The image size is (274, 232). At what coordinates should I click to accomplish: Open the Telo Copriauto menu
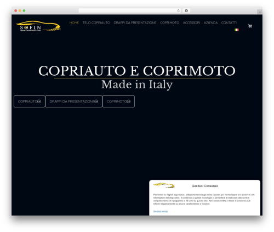[96, 22]
